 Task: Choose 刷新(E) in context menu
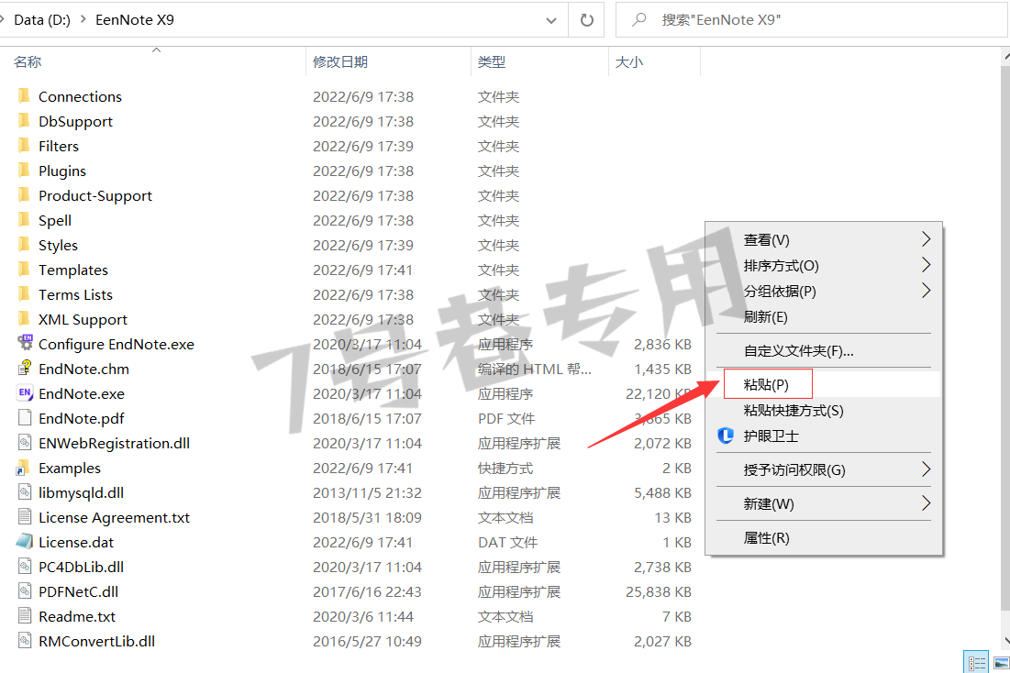coord(765,317)
